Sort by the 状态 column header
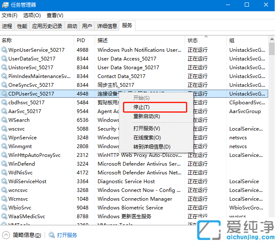Viewport: 276px width, 242px height. [206, 40]
